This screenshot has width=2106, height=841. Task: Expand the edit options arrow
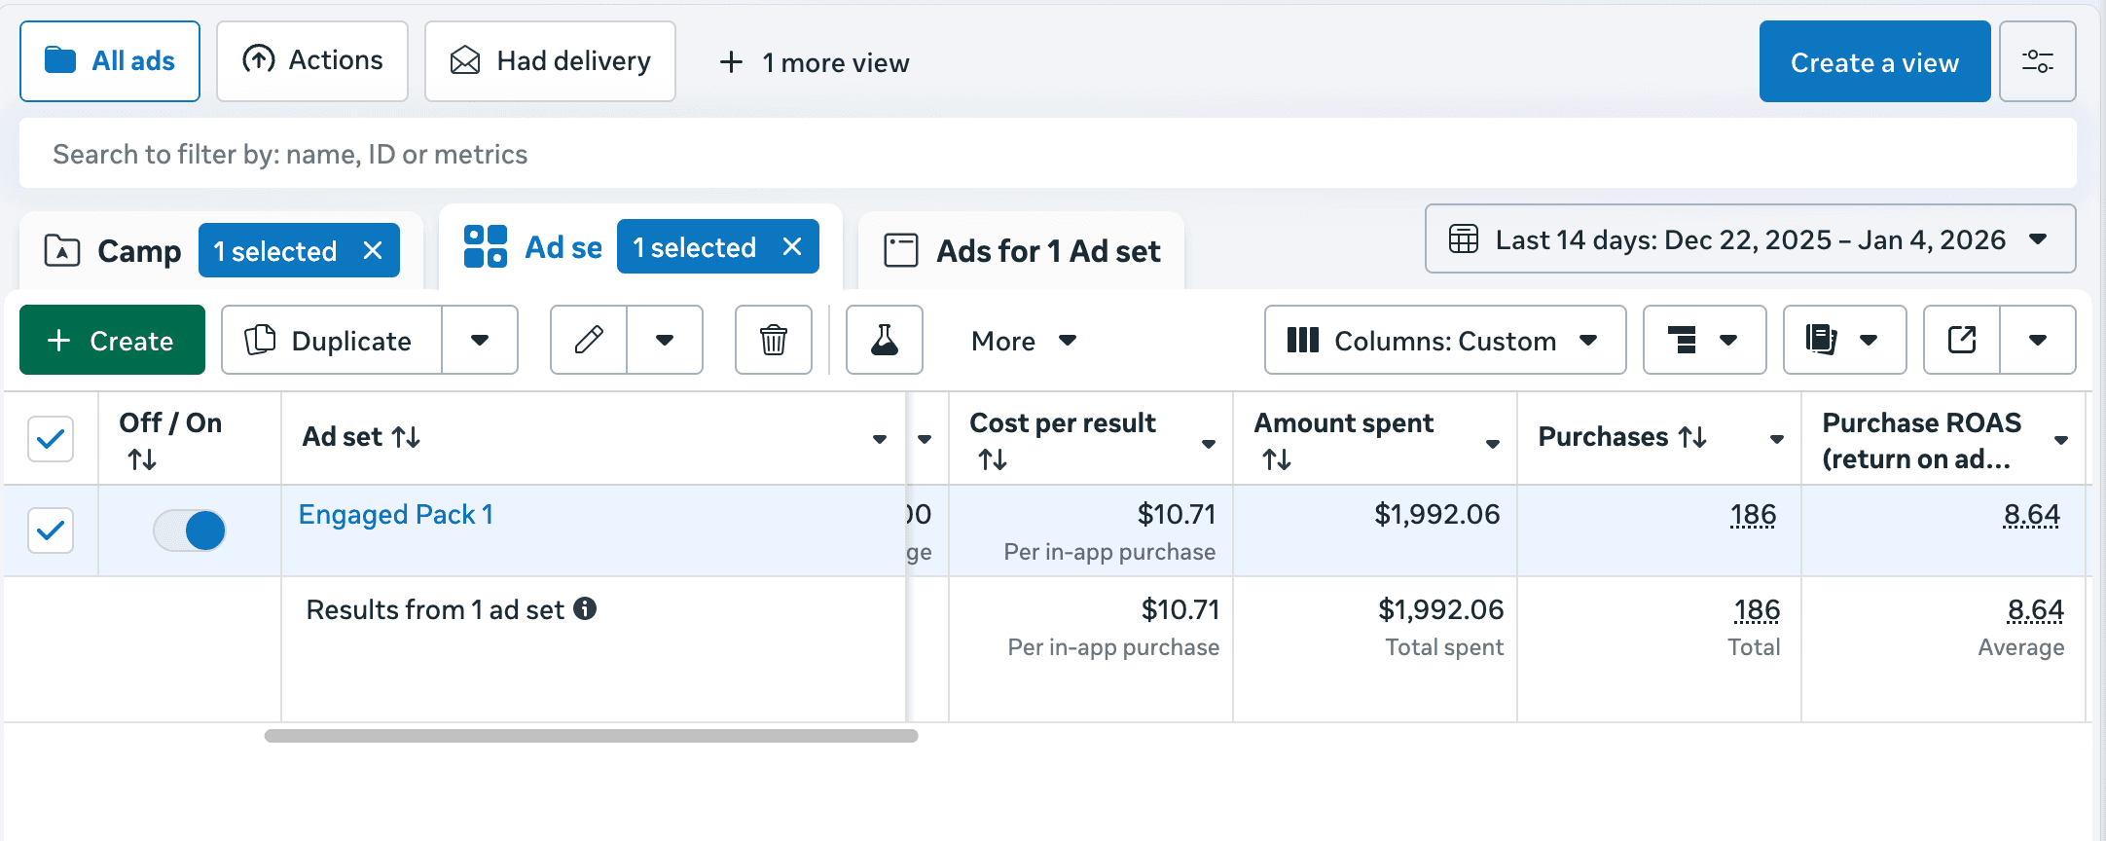tap(665, 340)
